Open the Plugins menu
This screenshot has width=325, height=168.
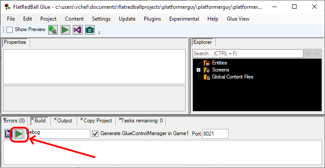coord(152,19)
